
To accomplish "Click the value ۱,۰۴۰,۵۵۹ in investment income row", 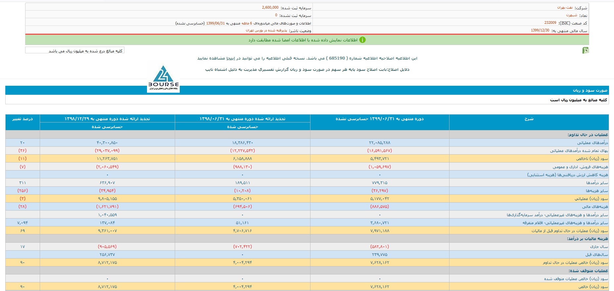I will pos(107,215).
